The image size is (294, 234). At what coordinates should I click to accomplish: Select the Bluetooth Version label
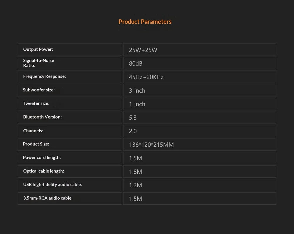coord(42,117)
